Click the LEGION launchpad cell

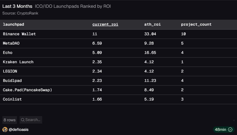coord(10,71)
